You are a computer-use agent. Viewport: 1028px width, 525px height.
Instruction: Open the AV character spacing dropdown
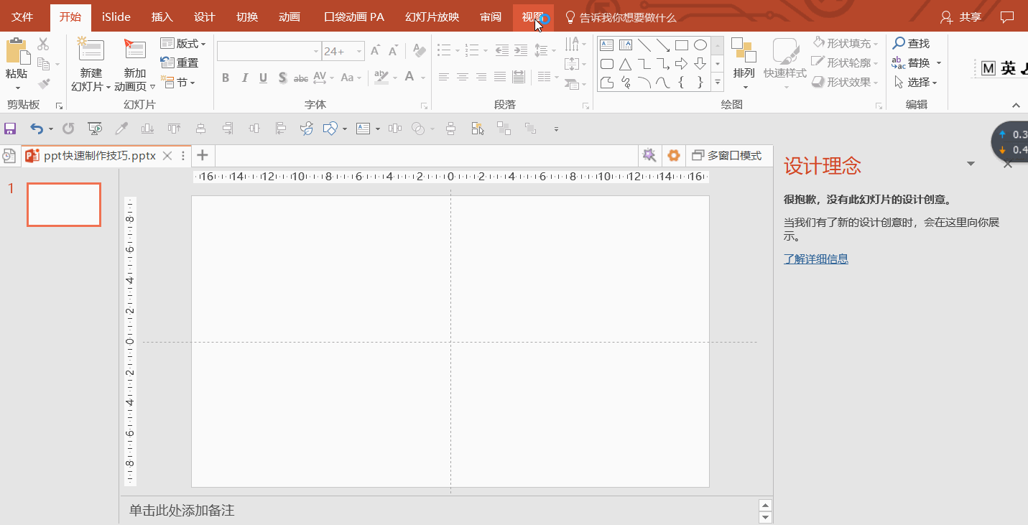coord(323,78)
